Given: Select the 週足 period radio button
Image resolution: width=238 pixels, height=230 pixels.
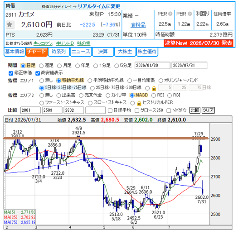Looking at the screenshot, I should [41, 66].
